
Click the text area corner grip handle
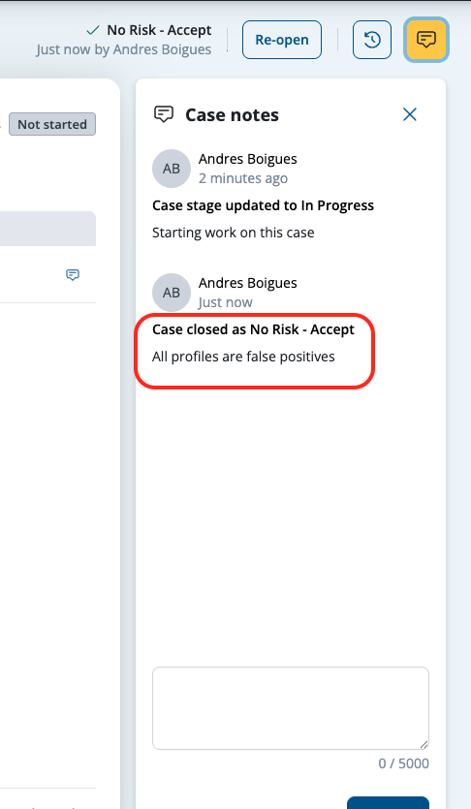tap(424, 744)
